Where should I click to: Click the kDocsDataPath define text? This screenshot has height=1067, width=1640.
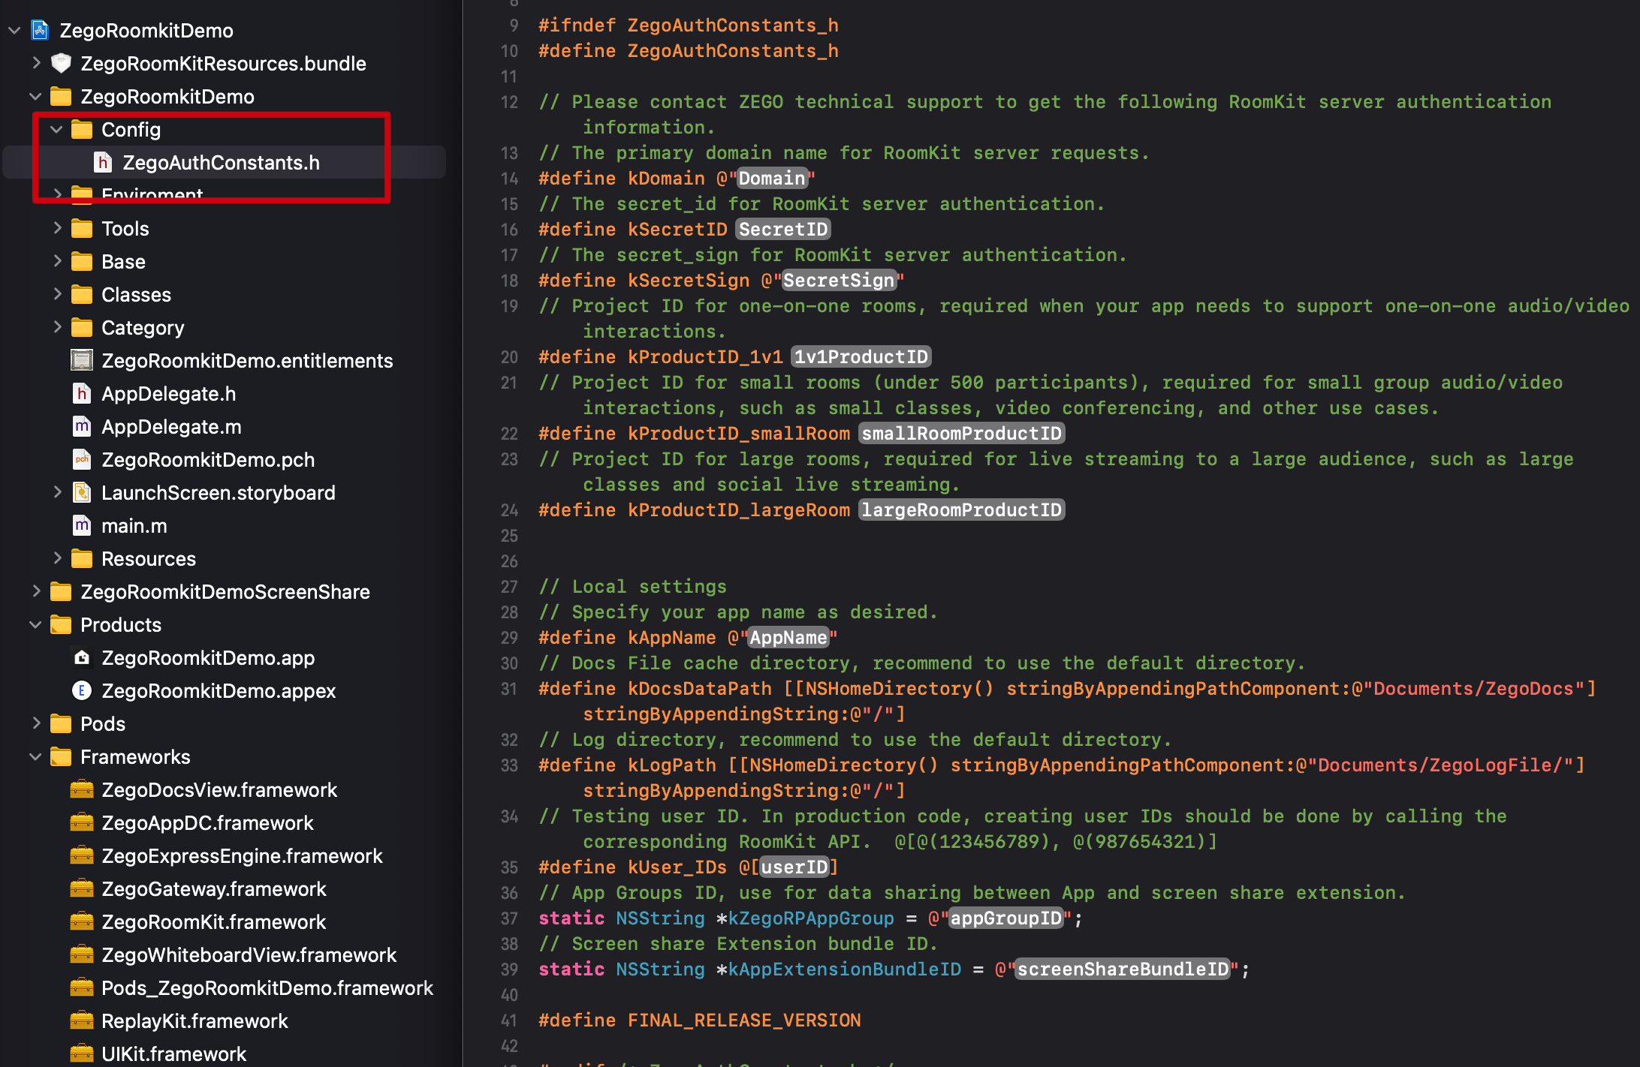[699, 689]
